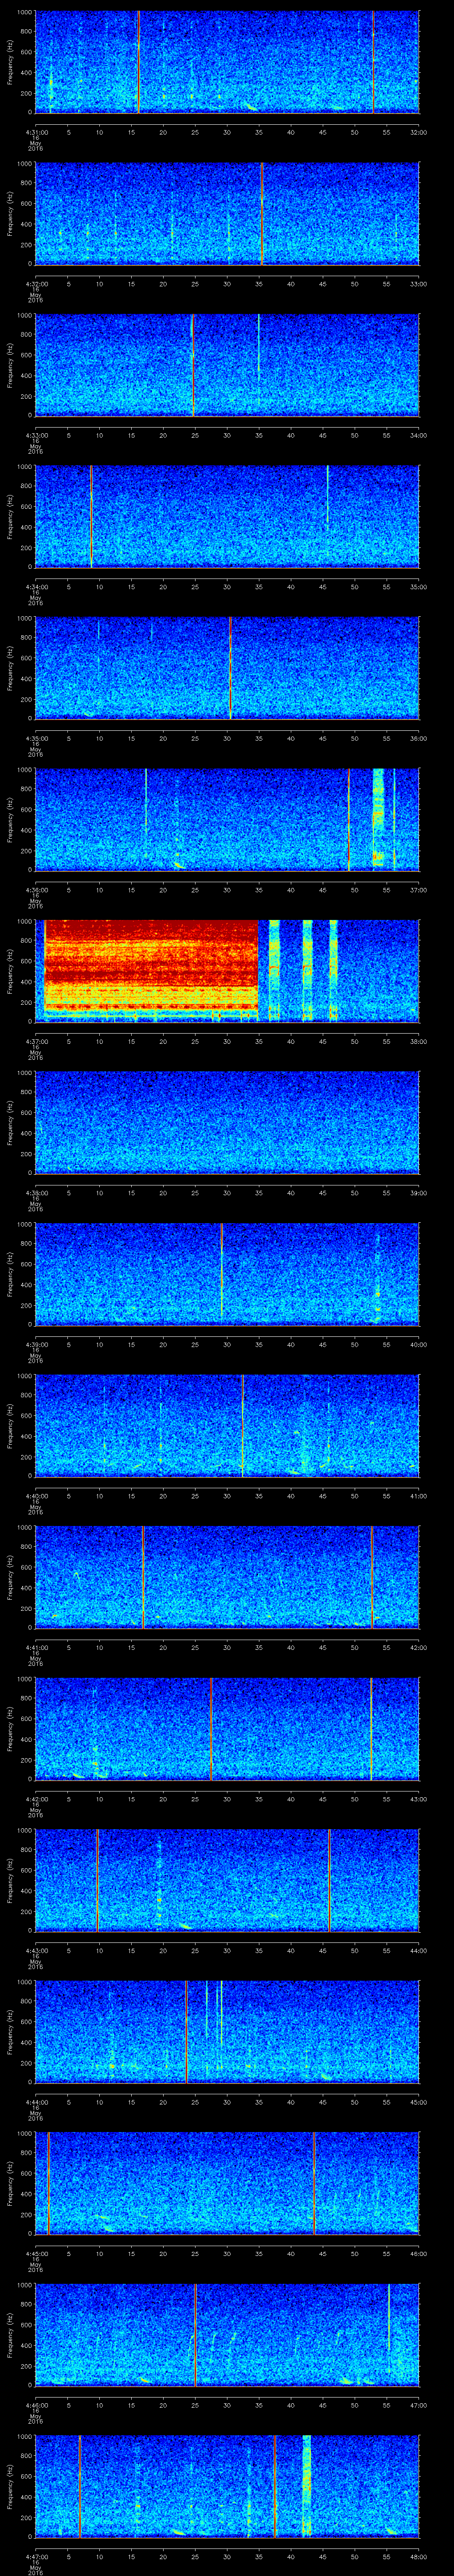
Task: Click the bright burst near 54 seconds in 4:36:00 panel
Action: [378, 819]
